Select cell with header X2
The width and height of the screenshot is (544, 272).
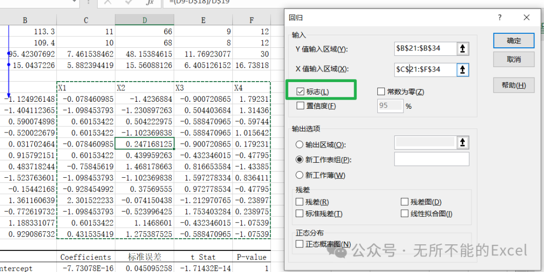click(x=145, y=88)
